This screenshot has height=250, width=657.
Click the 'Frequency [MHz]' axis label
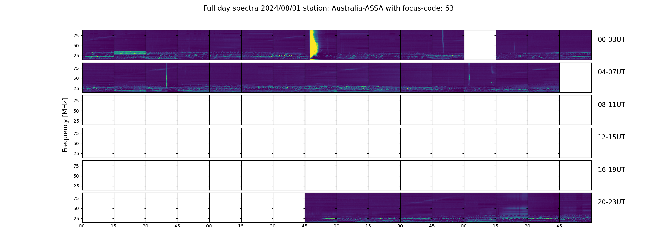(x=65, y=125)
